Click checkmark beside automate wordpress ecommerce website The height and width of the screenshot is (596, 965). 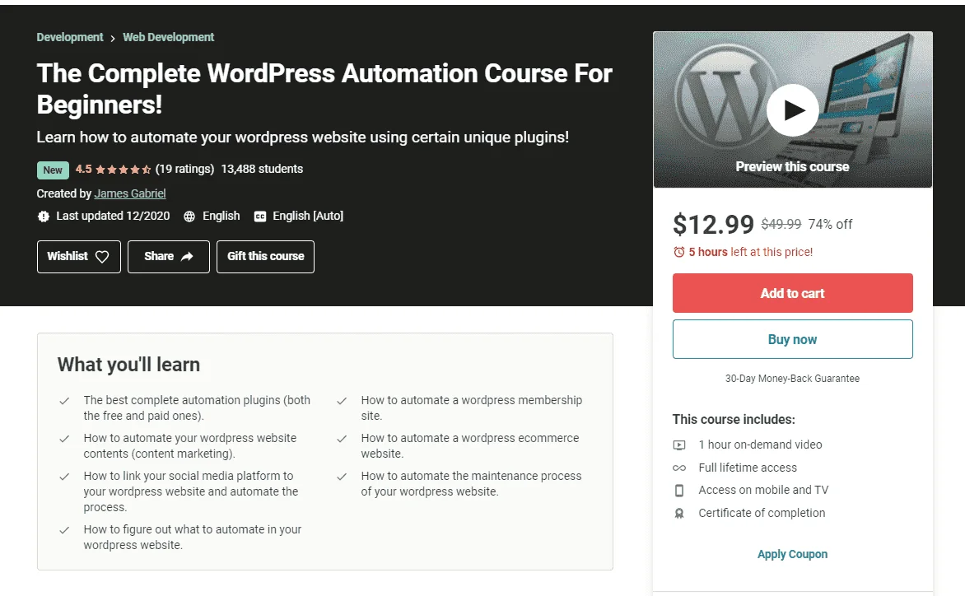(342, 439)
